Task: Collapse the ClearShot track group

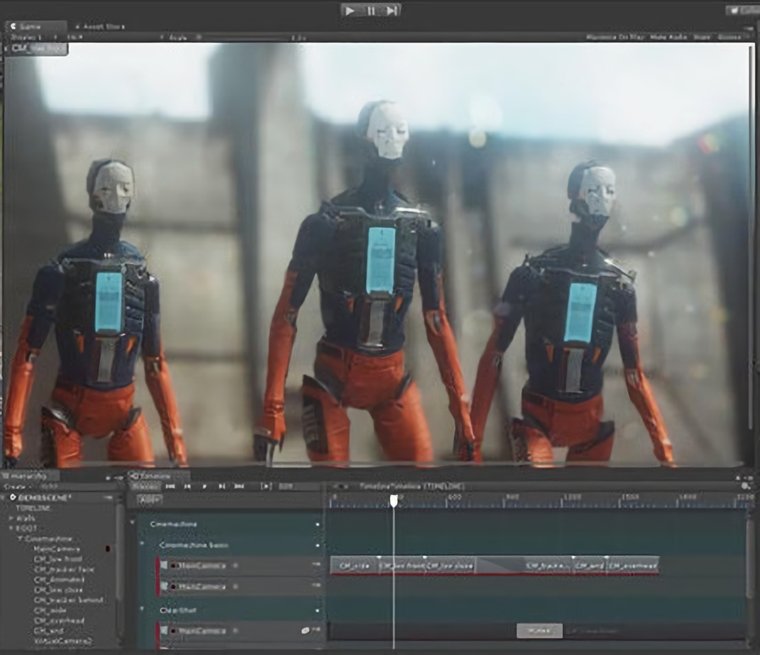Action: (141, 609)
